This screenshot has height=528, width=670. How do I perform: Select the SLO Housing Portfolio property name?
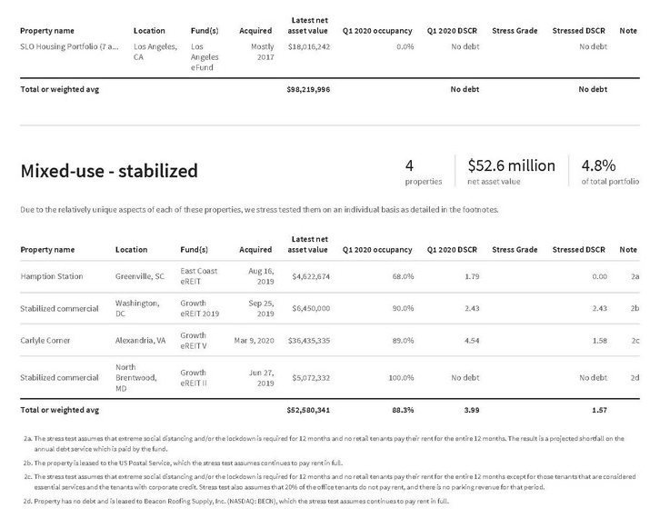point(68,45)
